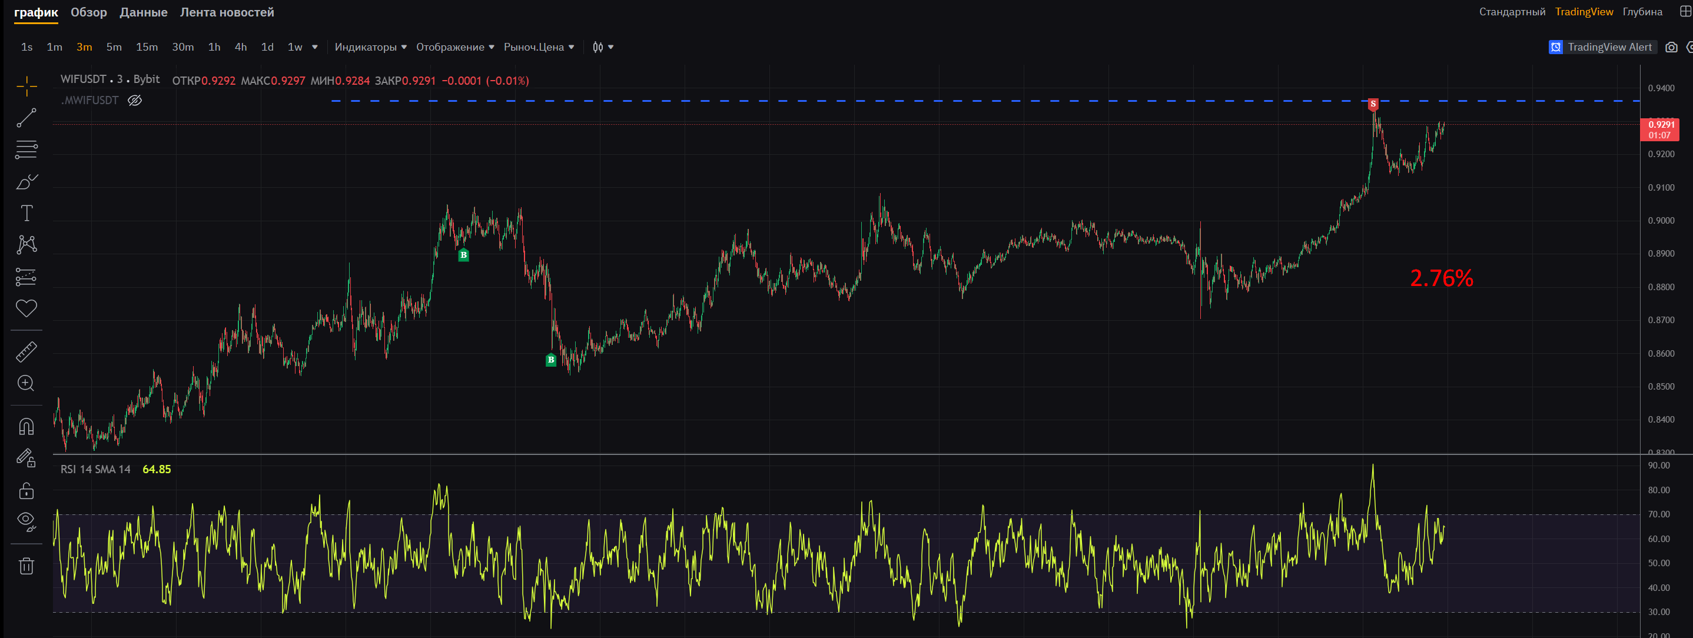
Task: Toggle lock all drawings padlock
Action: pos(26,491)
